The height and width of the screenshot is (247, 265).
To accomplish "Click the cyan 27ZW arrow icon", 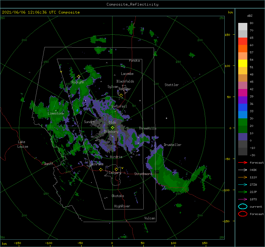I will click(243, 185).
